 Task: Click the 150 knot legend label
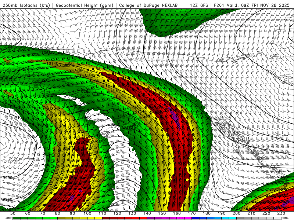pyautogui.click(x=162, y=213)
